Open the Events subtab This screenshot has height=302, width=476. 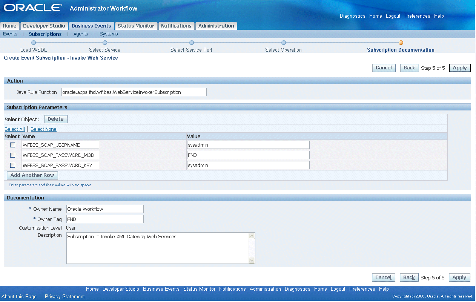click(10, 34)
